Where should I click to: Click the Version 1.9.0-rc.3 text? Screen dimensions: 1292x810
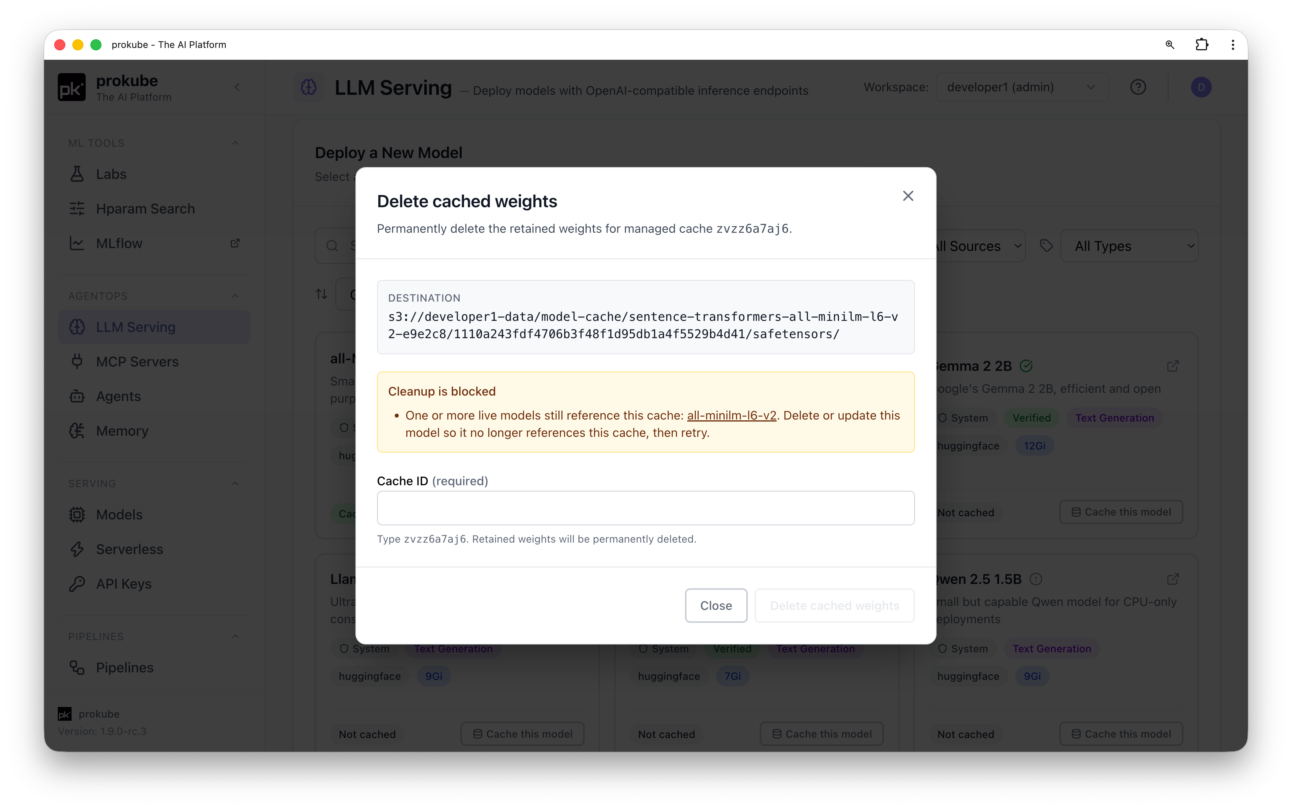point(102,731)
